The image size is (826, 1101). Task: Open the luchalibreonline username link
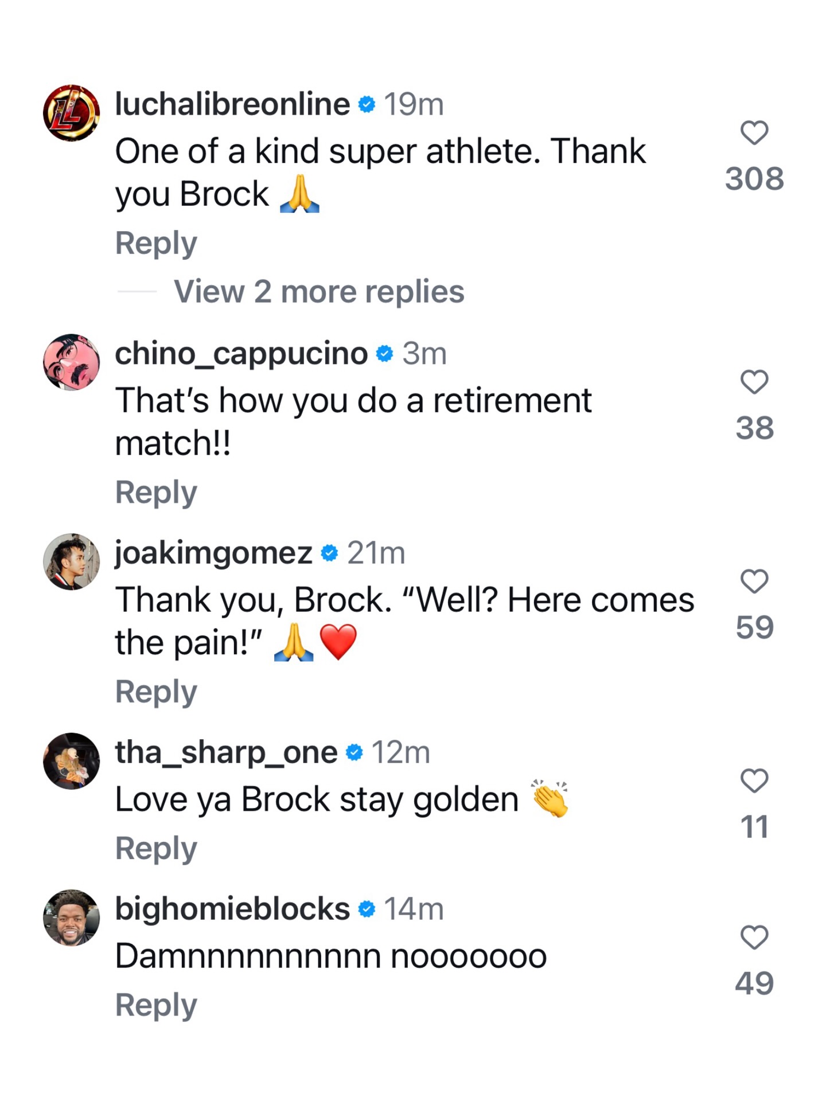[x=232, y=104]
